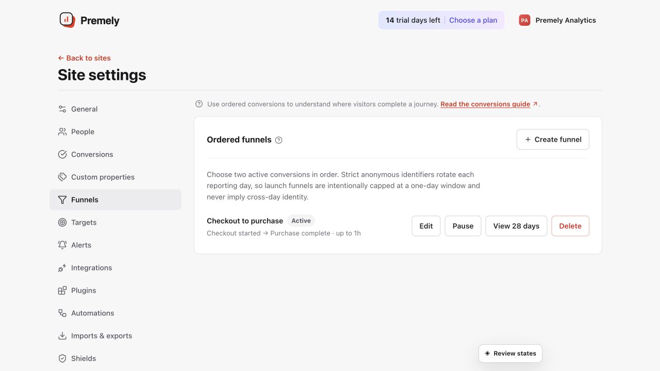The image size is (660, 371).
Task: Click the Shields icon in sidebar
Action: pyautogui.click(x=62, y=359)
